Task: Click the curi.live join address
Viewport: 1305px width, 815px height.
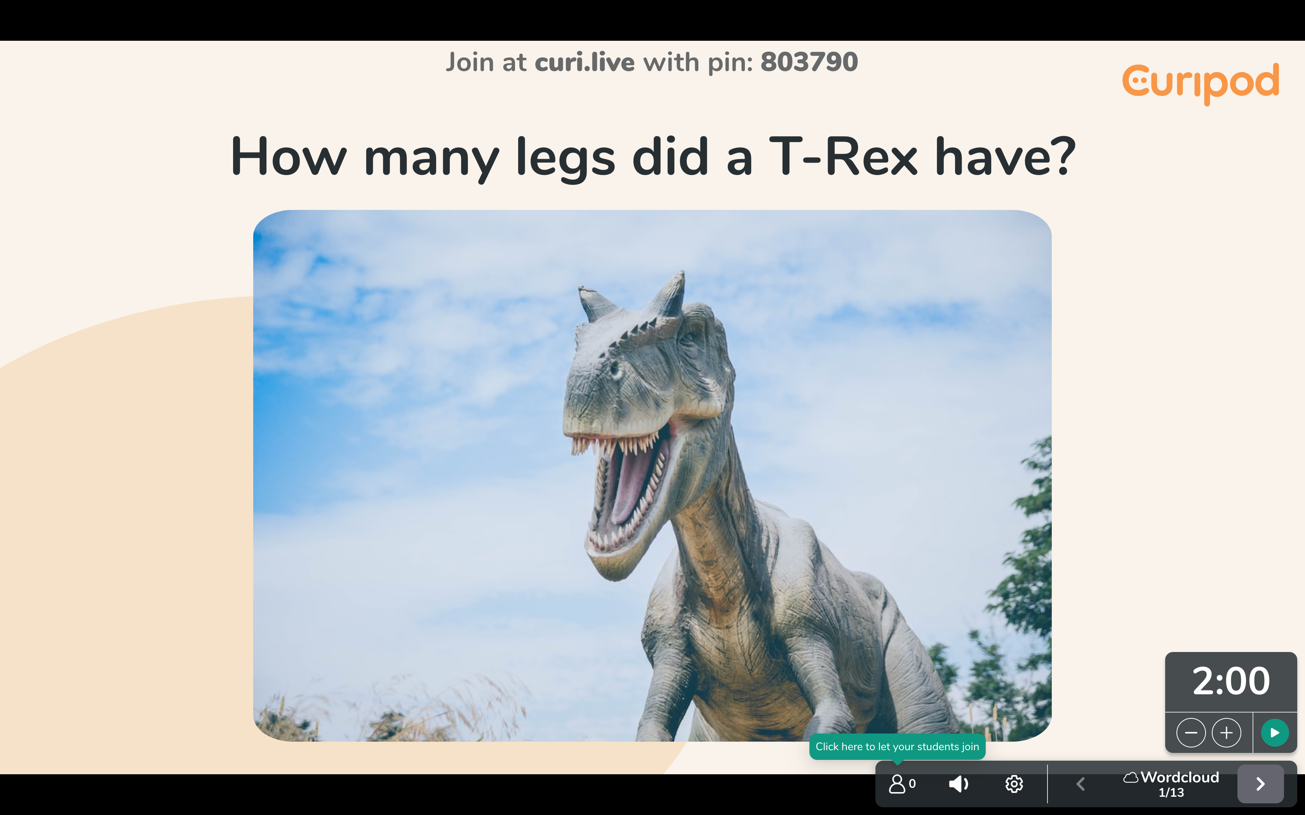Action: pyautogui.click(x=585, y=62)
